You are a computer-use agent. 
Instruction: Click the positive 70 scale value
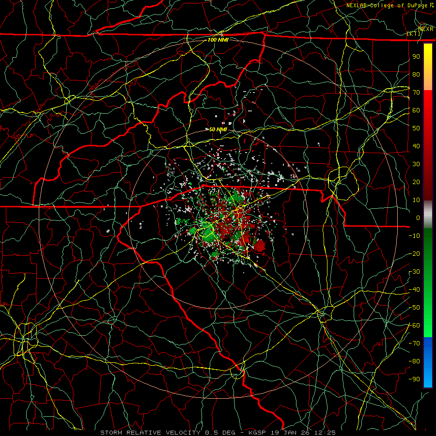pos(416,93)
